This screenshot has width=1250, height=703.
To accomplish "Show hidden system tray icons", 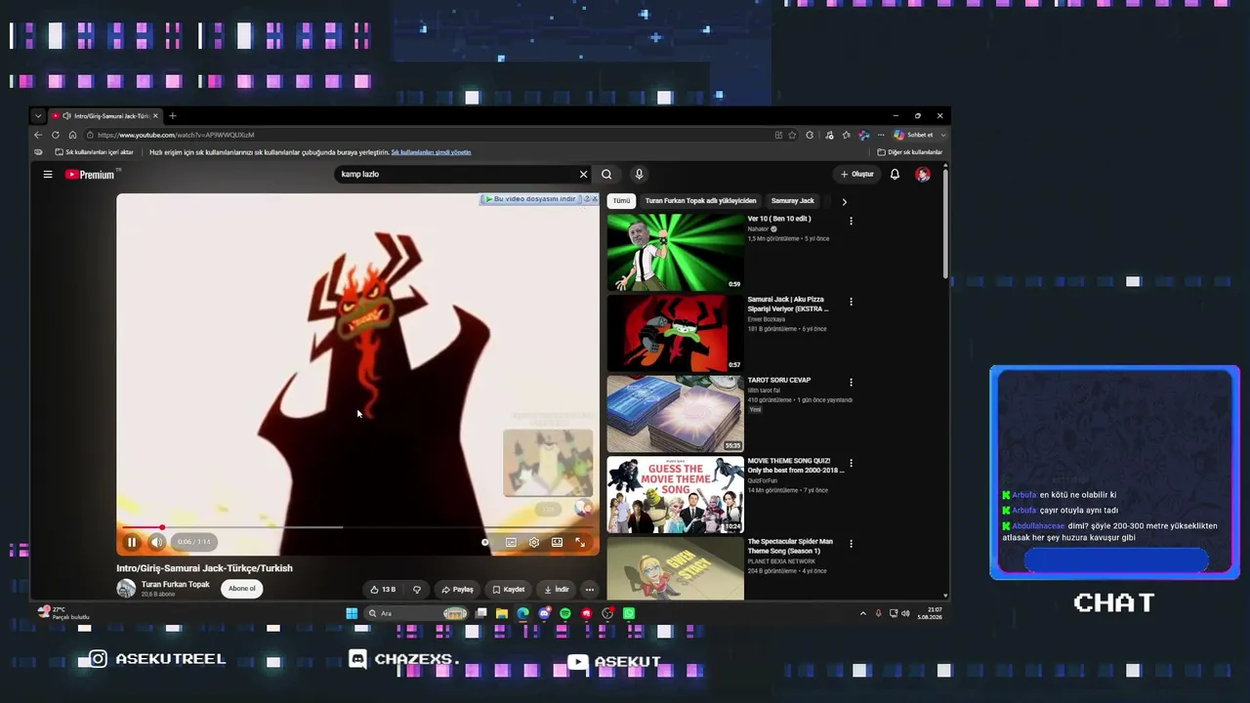I will [x=862, y=613].
